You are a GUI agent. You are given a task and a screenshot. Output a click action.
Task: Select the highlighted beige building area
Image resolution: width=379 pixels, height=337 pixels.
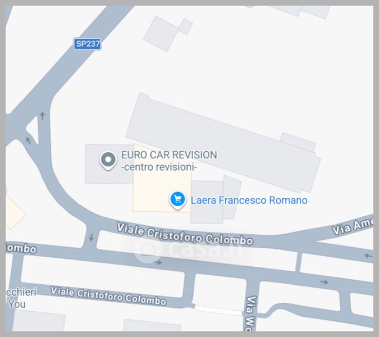[162, 178]
